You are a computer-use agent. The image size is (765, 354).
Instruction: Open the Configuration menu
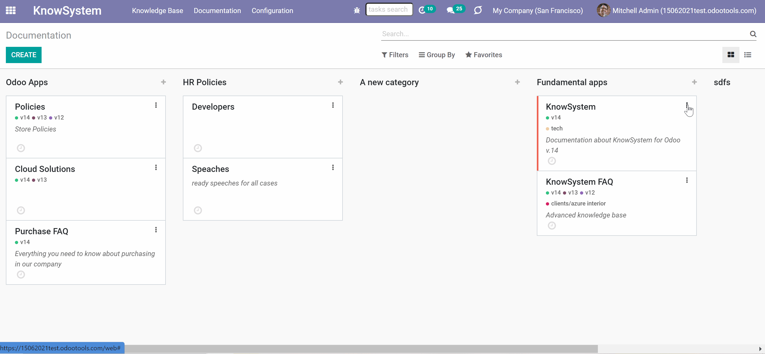click(x=272, y=11)
